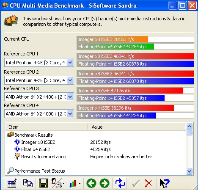Minimize the Sandra benchmark window
198x190 pixels.
pyautogui.click(x=172, y=6)
